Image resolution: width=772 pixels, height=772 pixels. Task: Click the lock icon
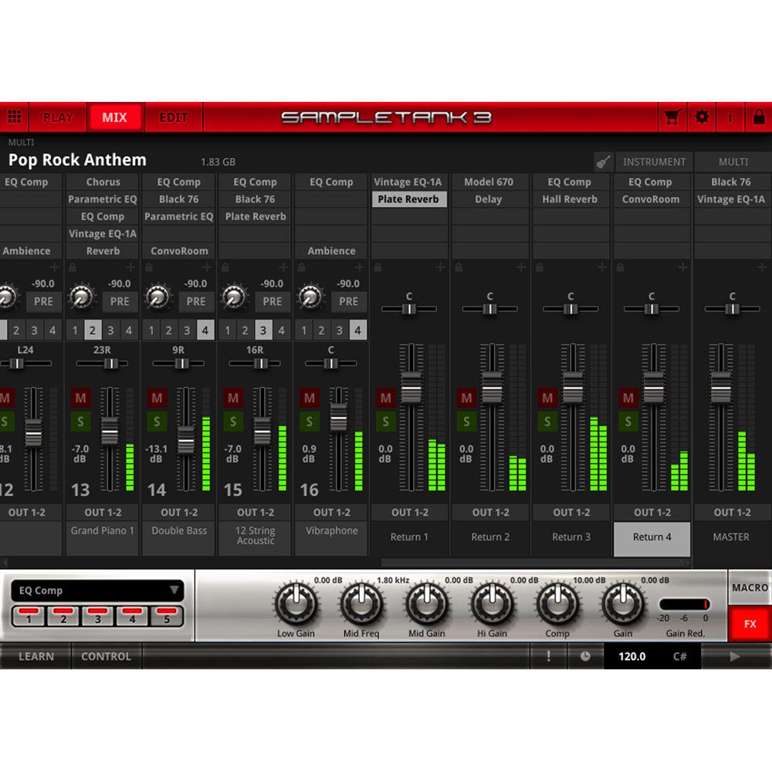758,117
